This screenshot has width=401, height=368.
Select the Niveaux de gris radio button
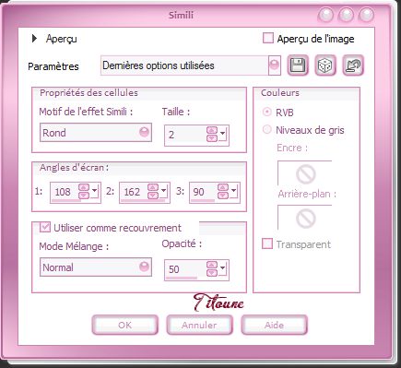pyautogui.click(x=267, y=129)
